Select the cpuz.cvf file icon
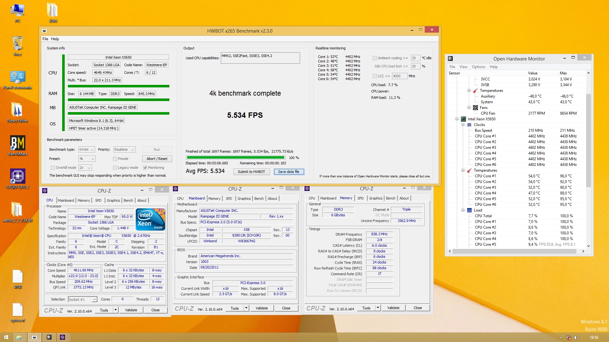609x342 pixels. [x=18, y=312]
